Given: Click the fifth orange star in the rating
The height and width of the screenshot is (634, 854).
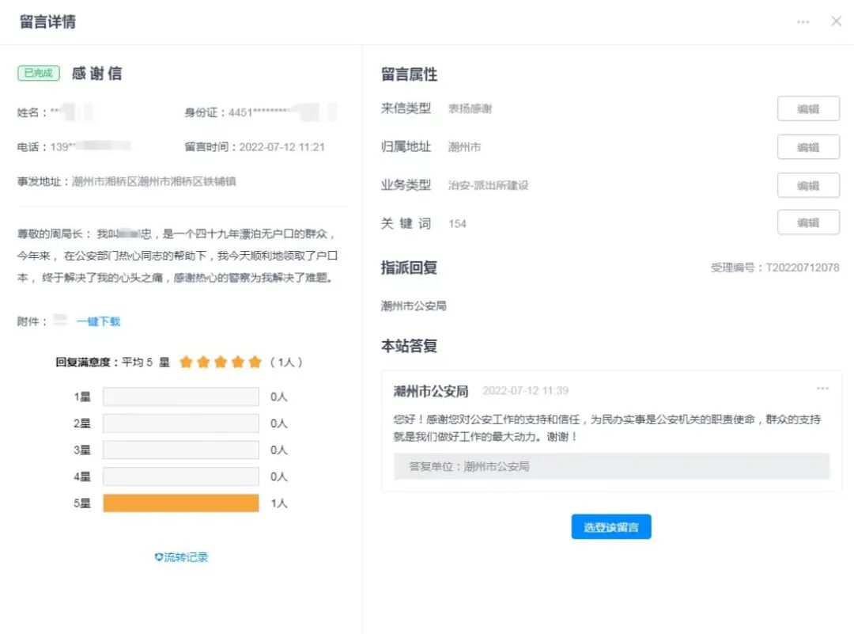Looking at the screenshot, I should (254, 361).
